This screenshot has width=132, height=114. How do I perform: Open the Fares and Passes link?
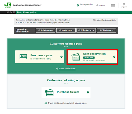coord(67,69)
